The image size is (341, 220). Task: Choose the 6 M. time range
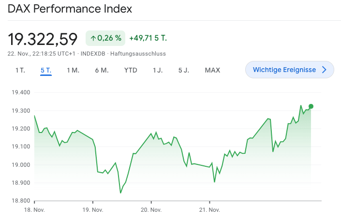(x=102, y=71)
